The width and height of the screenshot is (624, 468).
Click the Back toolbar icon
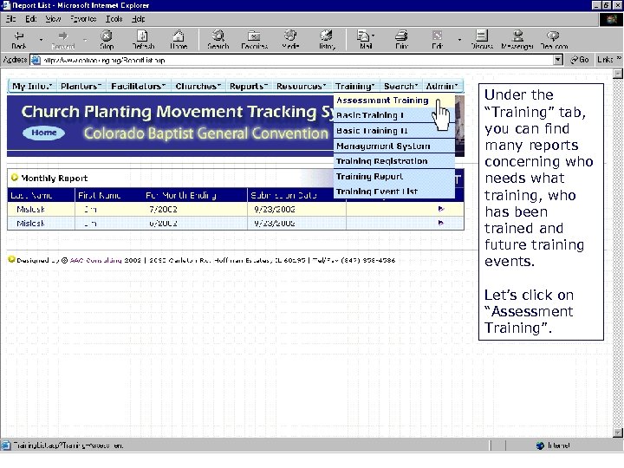point(19,40)
